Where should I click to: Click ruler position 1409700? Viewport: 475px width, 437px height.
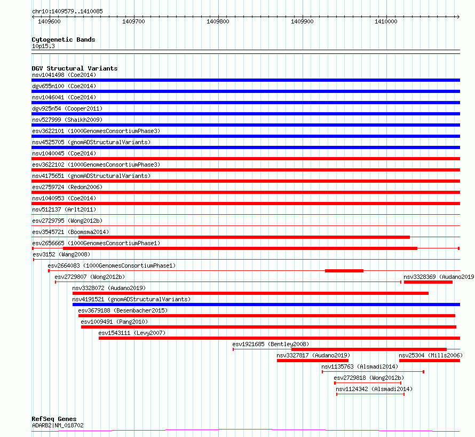(133, 21)
